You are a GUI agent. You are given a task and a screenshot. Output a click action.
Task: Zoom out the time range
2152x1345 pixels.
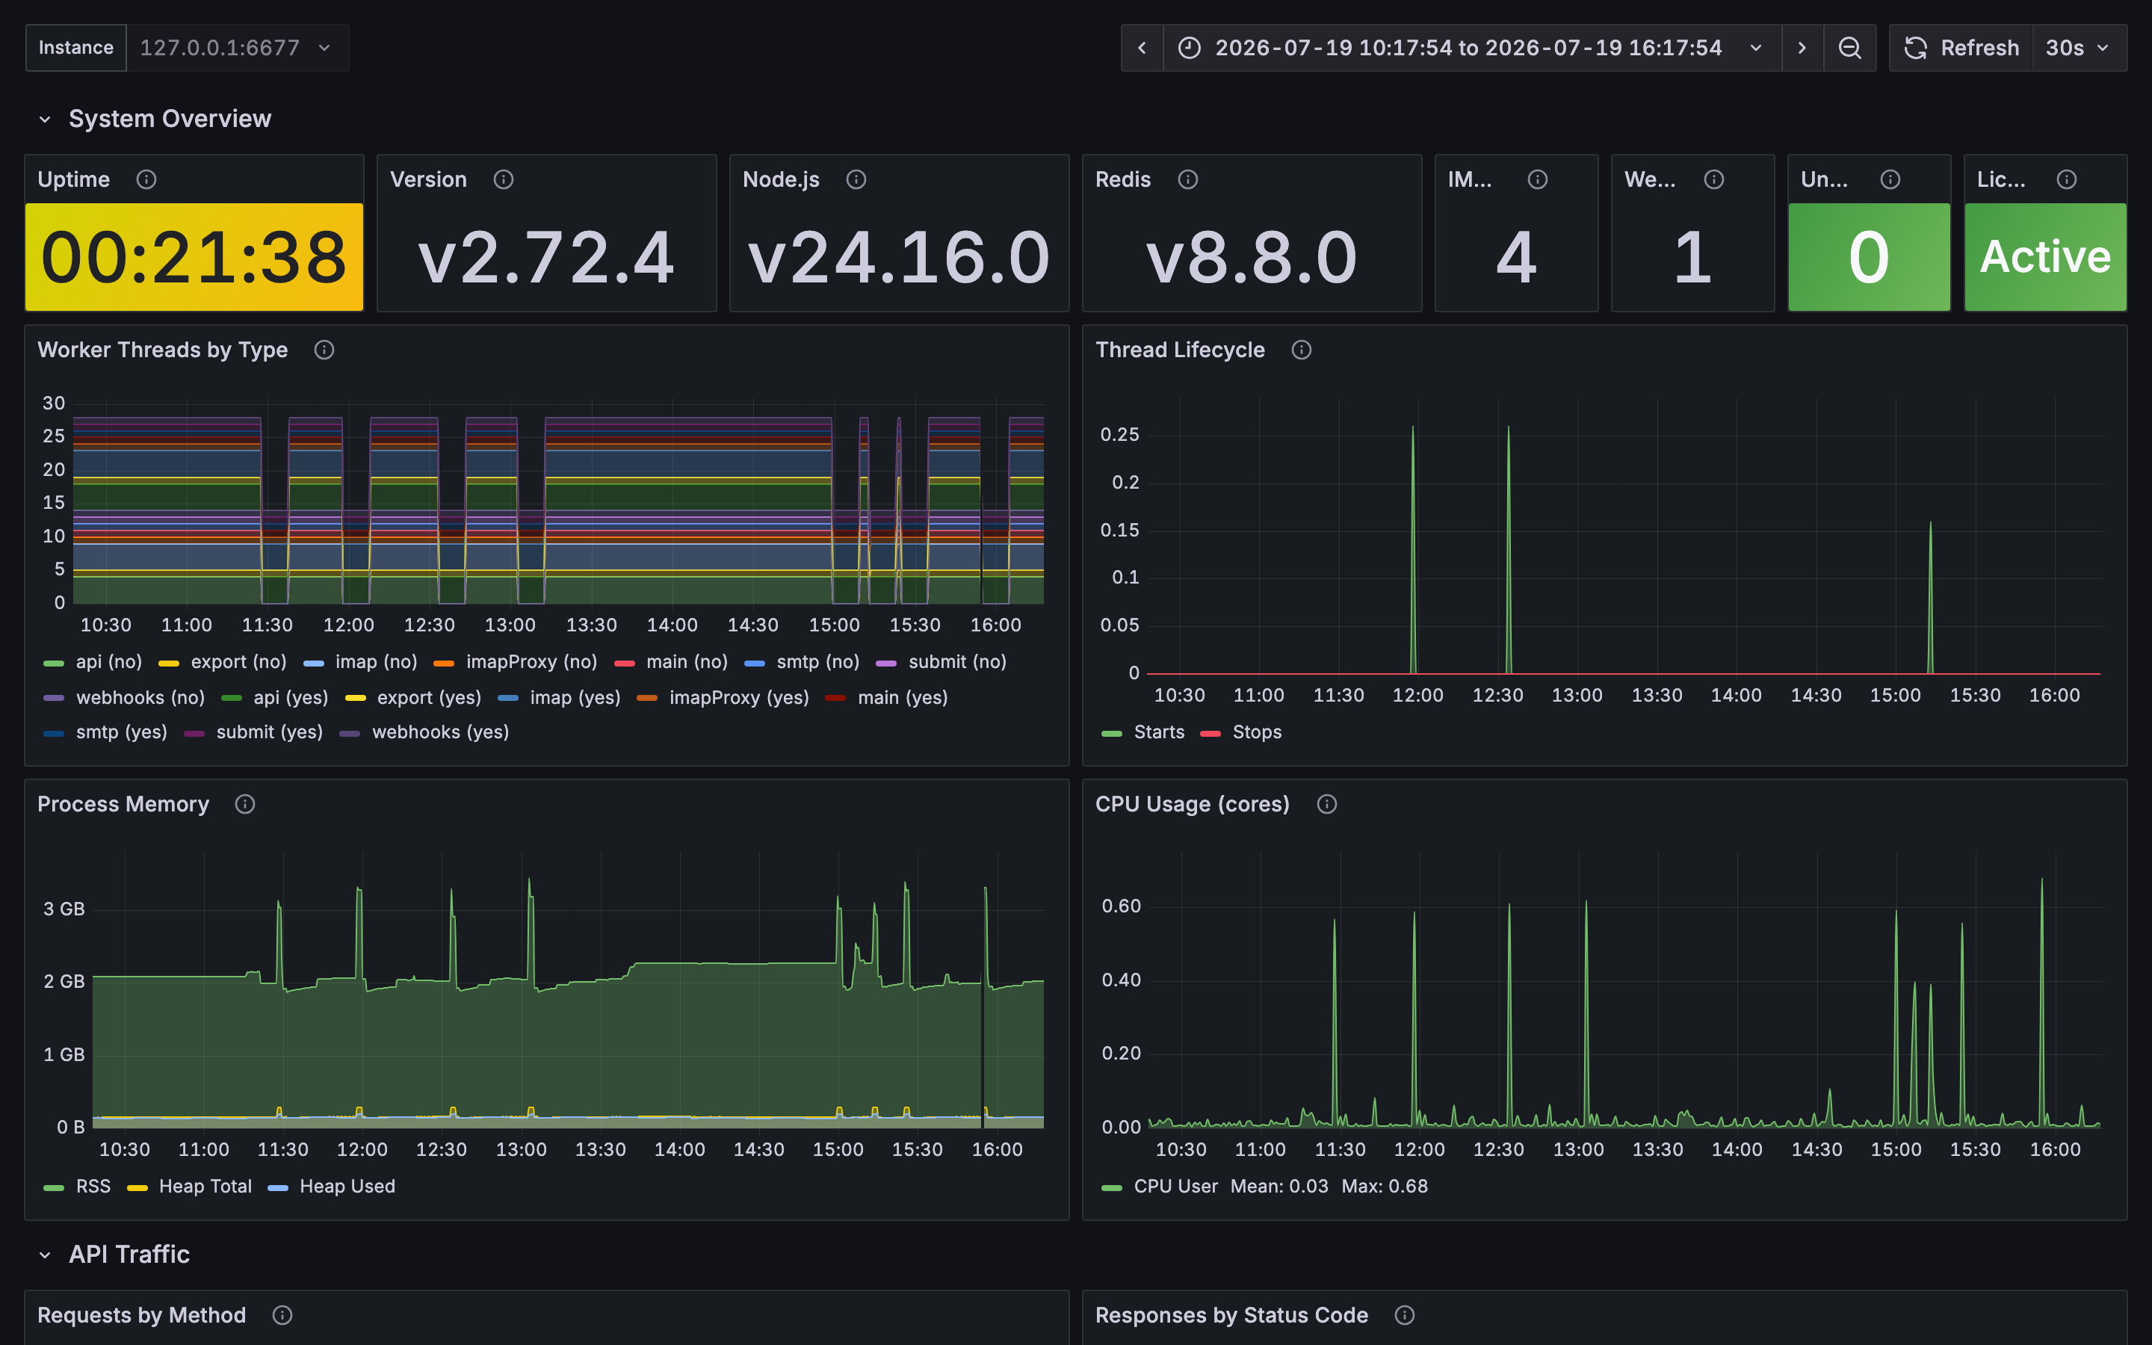(x=1849, y=48)
